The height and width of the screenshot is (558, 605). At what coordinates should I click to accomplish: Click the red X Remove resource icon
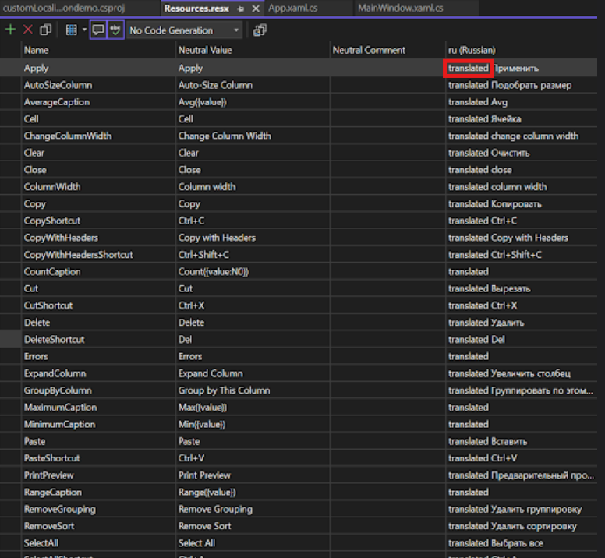point(28,30)
